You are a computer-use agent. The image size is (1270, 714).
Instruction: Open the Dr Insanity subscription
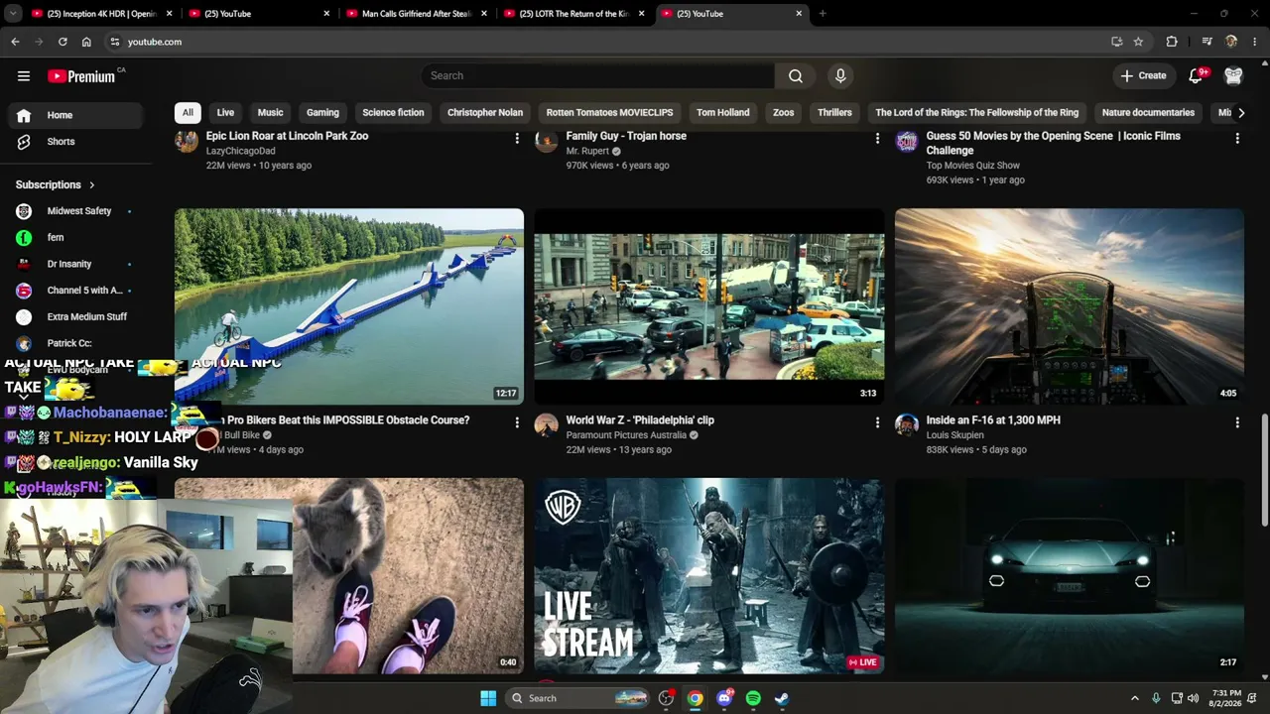click(x=73, y=264)
